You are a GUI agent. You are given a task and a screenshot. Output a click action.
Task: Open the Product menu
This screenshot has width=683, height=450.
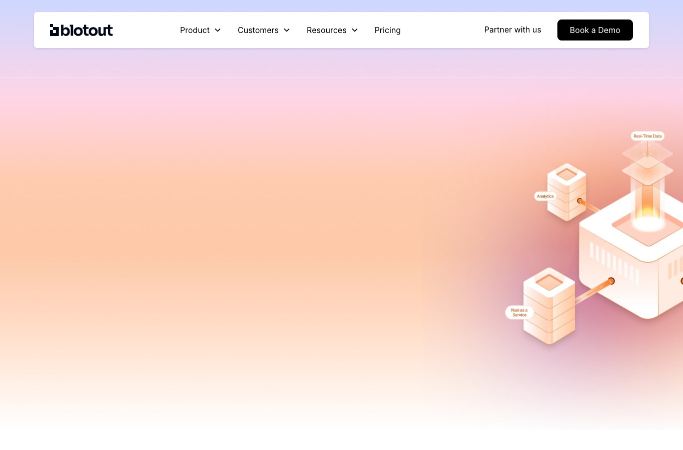[x=195, y=30]
